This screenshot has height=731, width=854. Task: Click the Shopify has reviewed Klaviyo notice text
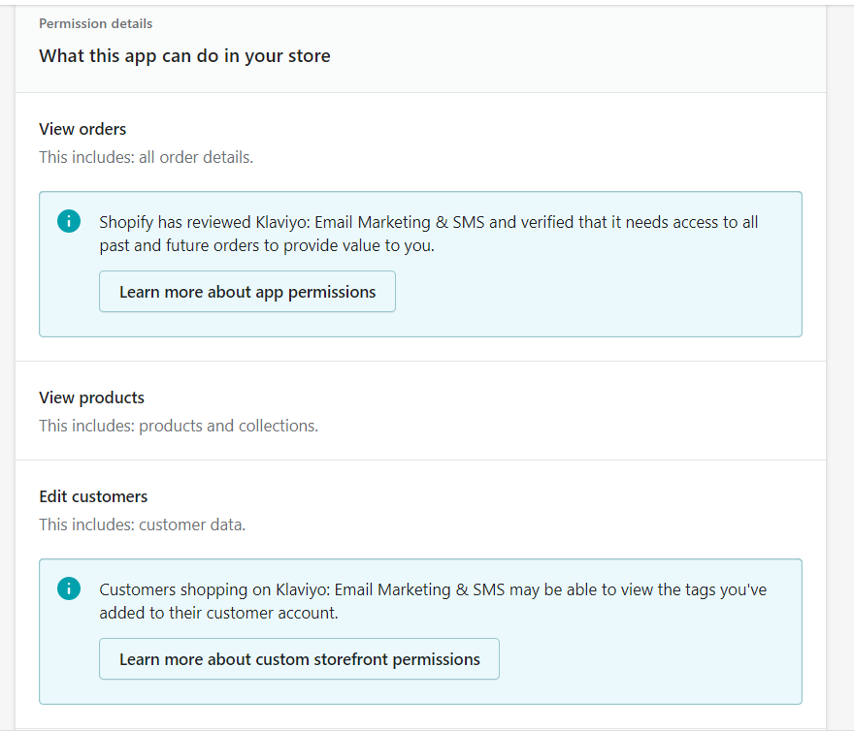429,234
